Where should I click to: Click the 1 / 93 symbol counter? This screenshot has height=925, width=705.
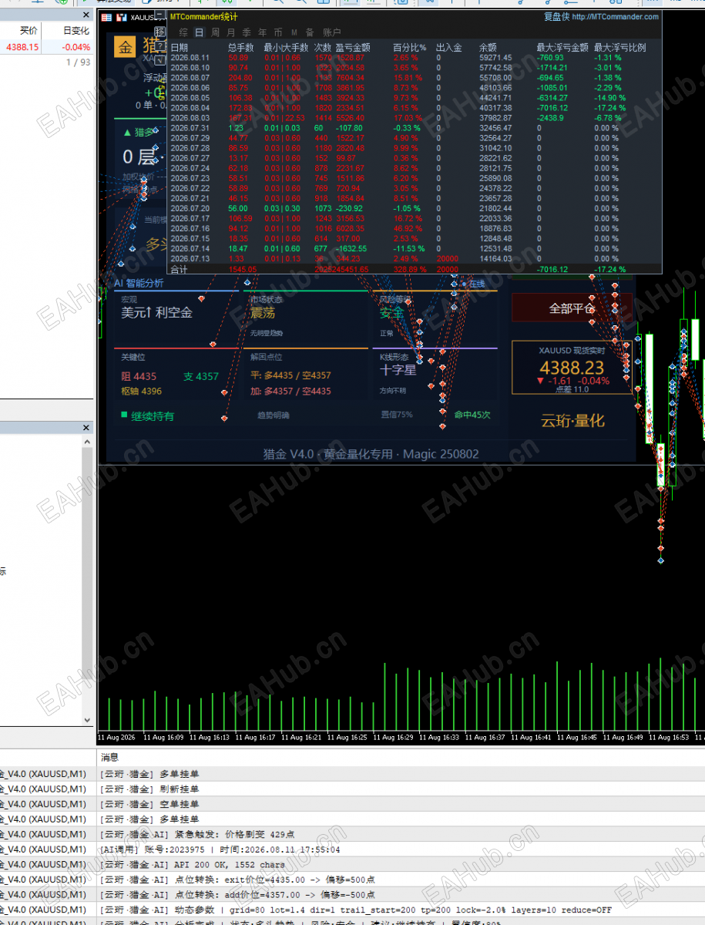click(78, 62)
